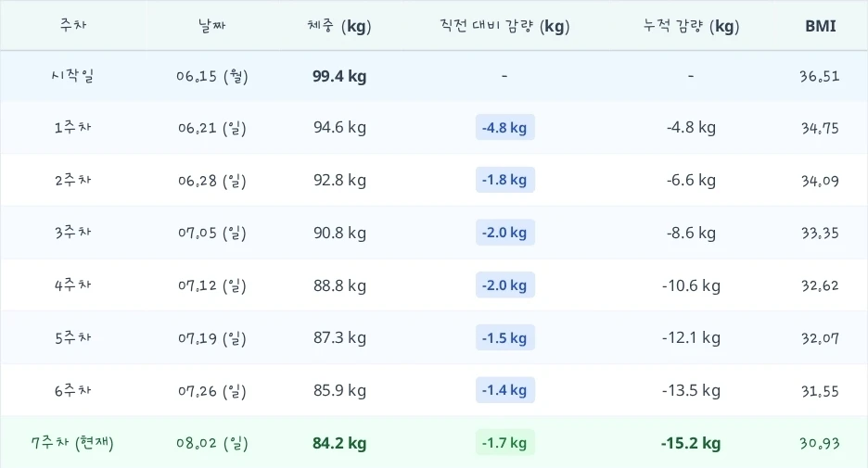This screenshot has height=468, width=868.
Task: Click the 날짜 column header
Action: [x=212, y=25]
